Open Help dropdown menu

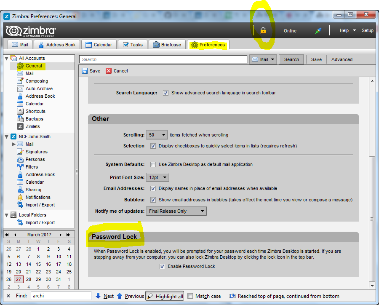pyautogui.click(x=347, y=30)
